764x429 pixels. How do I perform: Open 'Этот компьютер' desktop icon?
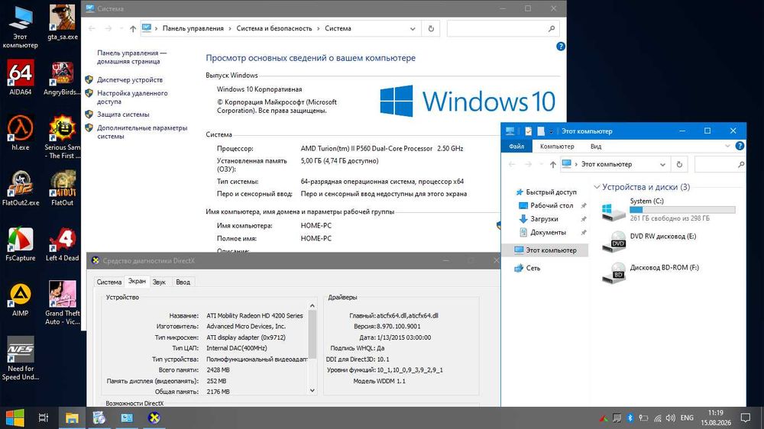[20, 27]
